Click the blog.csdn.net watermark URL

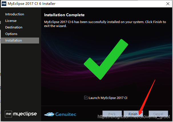click(134, 117)
